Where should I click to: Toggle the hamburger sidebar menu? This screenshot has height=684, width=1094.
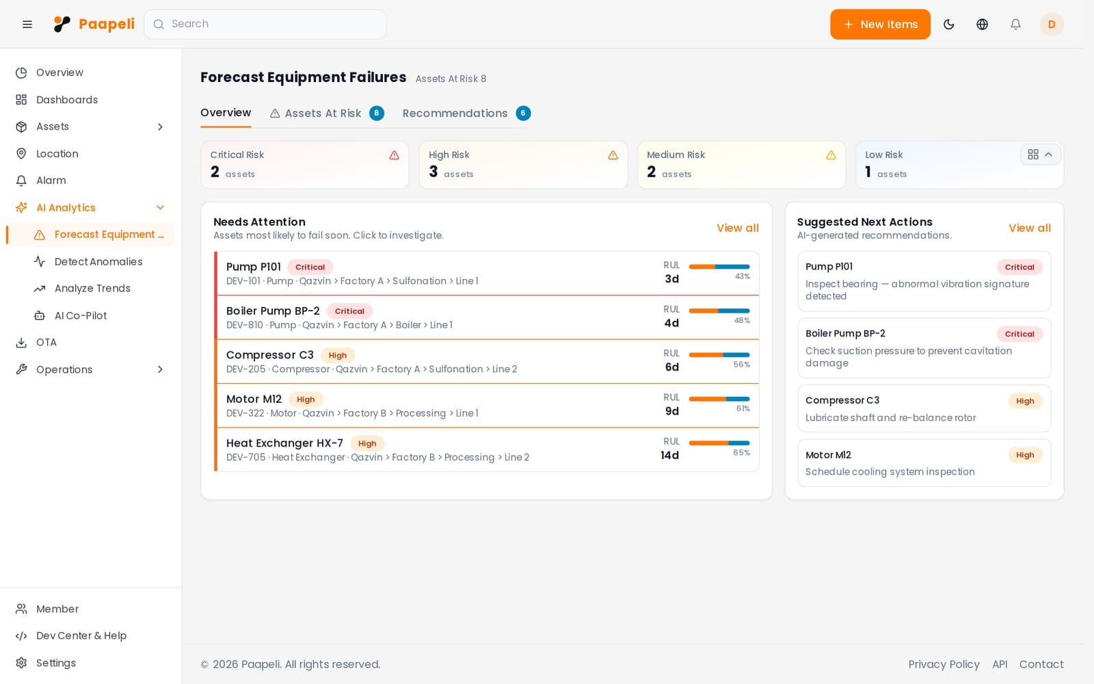[27, 25]
